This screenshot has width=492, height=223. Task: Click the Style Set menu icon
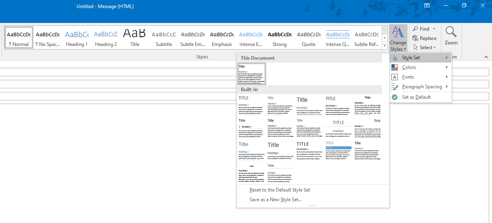pyautogui.click(x=395, y=58)
